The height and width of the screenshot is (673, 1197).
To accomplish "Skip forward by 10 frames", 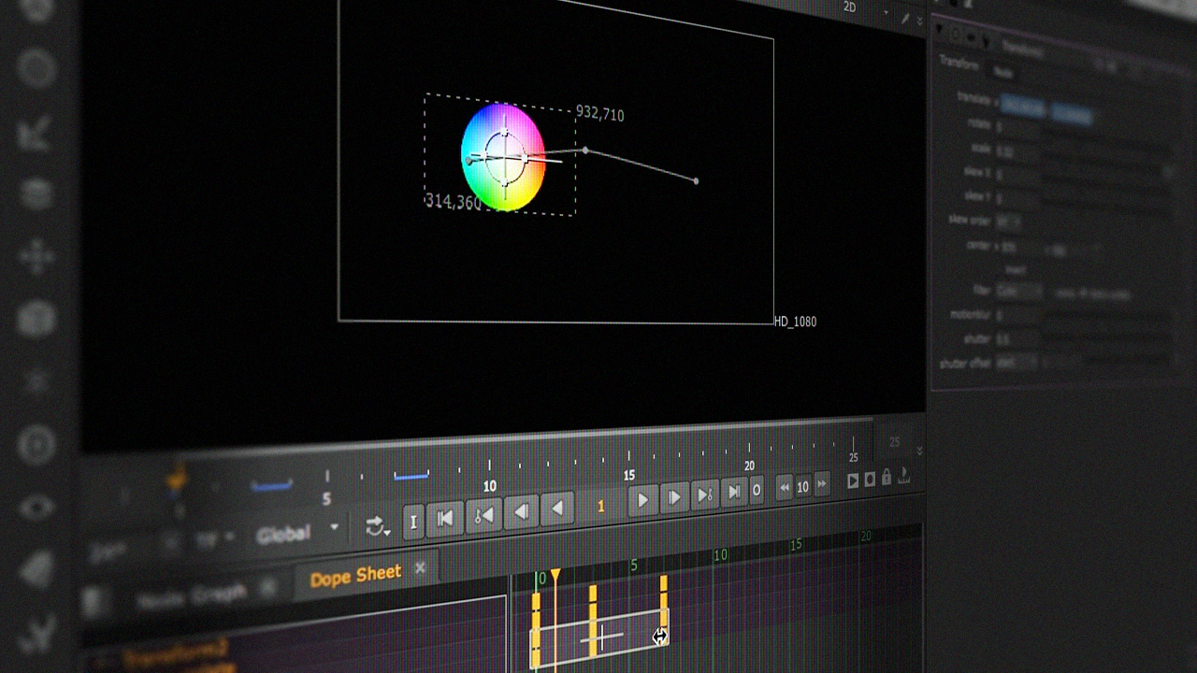I will coord(822,484).
